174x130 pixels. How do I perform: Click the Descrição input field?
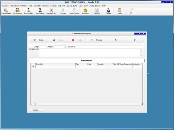pyautogui.click(x=109, y=47)
